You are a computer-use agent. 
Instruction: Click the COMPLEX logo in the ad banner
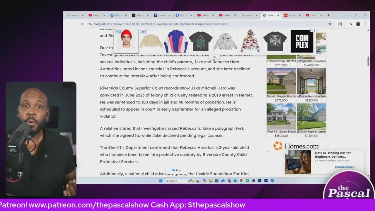pyautogui.click(x=302, y=41)
